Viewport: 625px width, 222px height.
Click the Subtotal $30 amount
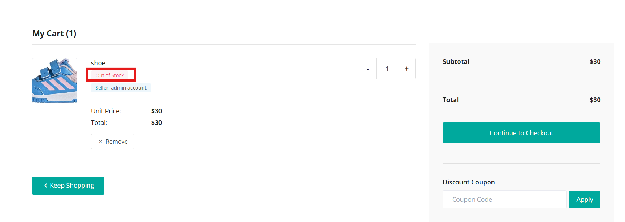pyautogui.click(x=595, y=62)
